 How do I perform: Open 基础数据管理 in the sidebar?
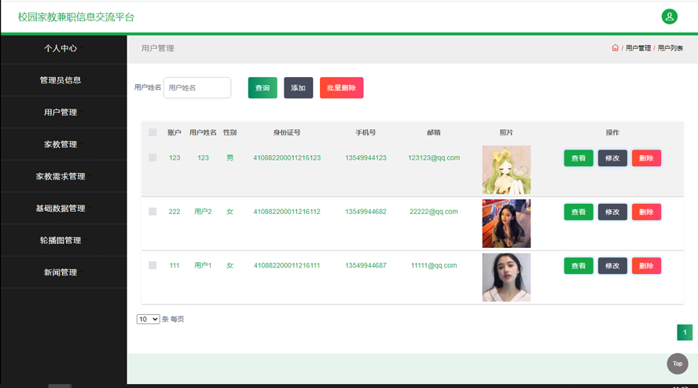click(61, 209)
